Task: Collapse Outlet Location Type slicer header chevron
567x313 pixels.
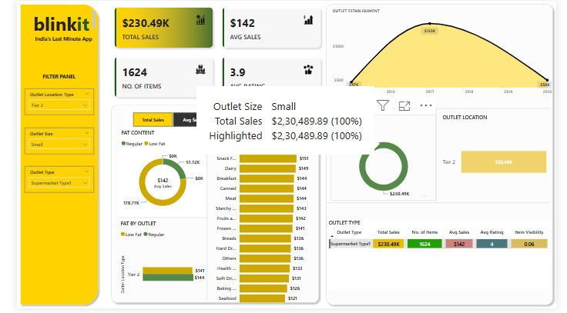Action: point(87,94)
